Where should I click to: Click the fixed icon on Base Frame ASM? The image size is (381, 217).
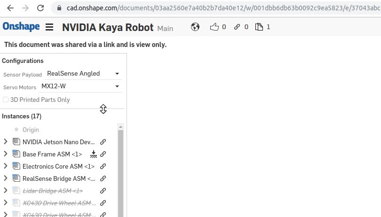click(94, 154)
